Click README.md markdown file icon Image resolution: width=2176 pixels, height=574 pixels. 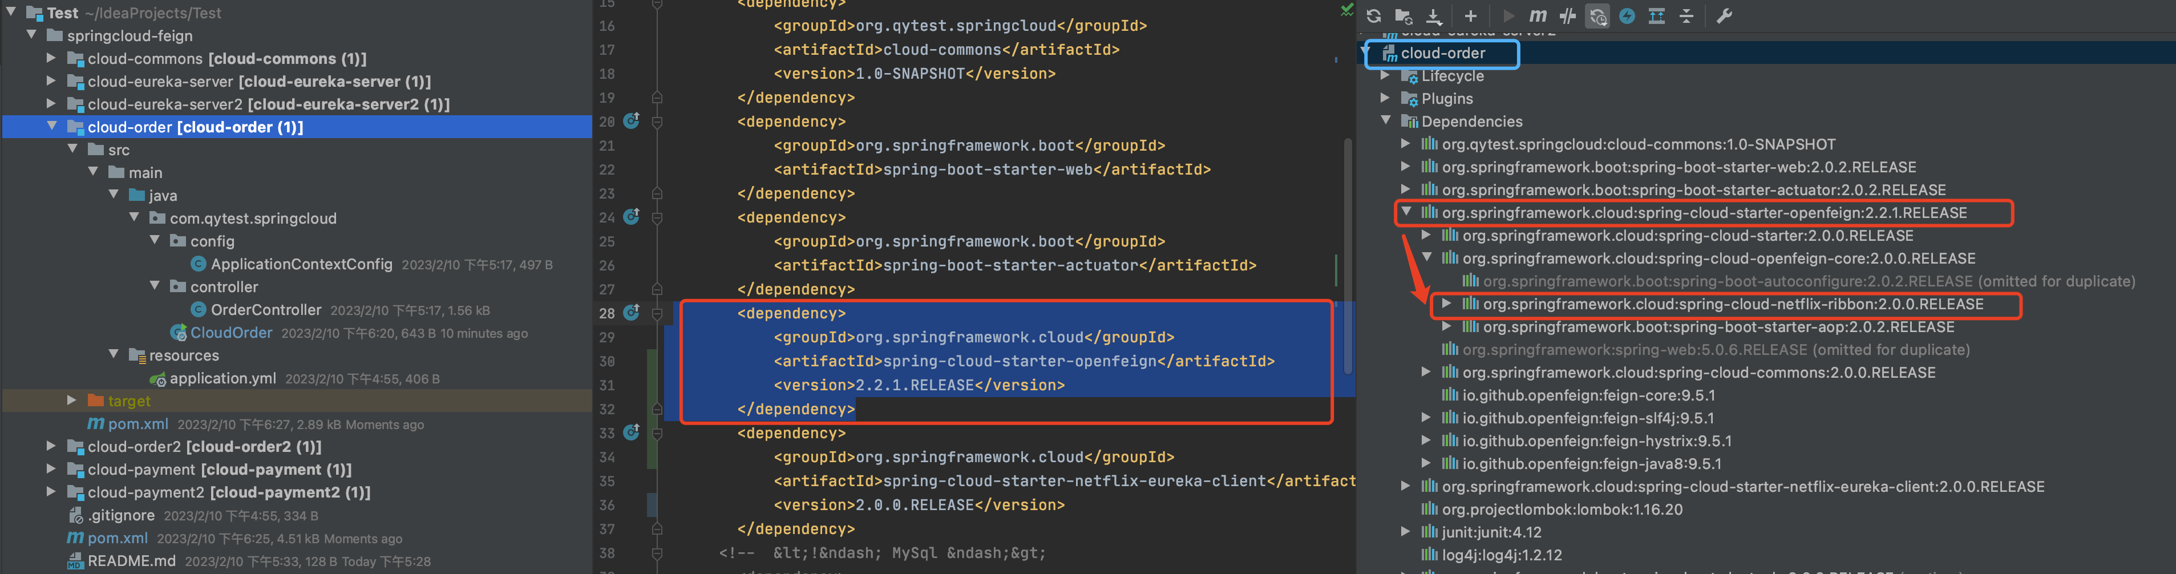pos(75,561)
